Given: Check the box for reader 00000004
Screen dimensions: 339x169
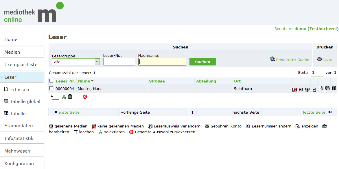Looking at the screenshot, I should 51,89.
